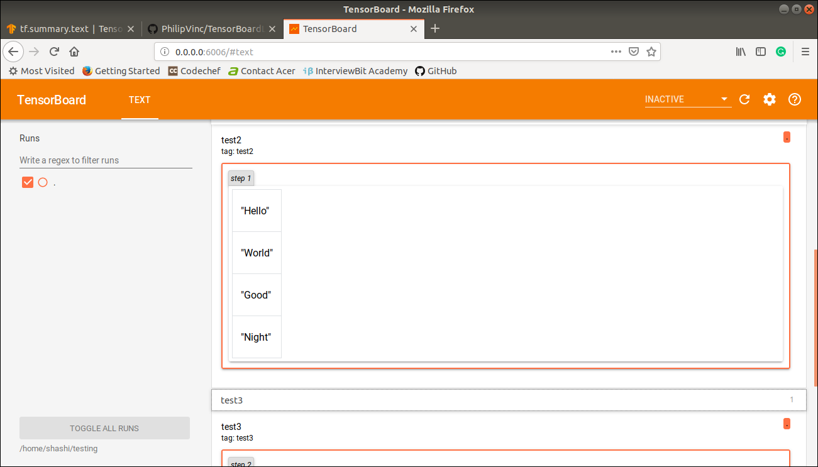Open GitHub bookmark
The image size is (818, 467).
point(436,71)
